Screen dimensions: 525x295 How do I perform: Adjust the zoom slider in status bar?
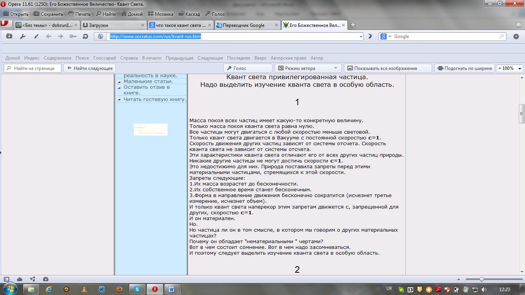pyautogui.click(x=482, y=279)
